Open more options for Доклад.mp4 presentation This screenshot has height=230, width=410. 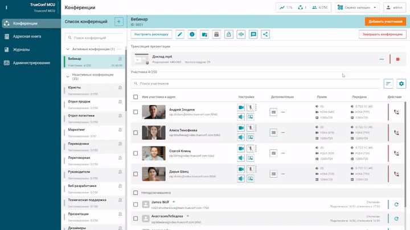click(382, 59)
